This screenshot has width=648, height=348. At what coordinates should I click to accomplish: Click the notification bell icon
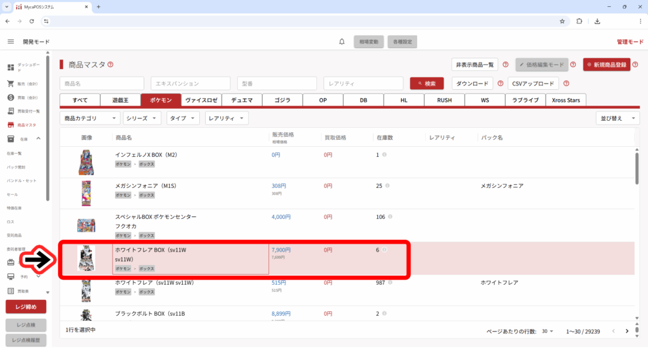click(342, 42)
